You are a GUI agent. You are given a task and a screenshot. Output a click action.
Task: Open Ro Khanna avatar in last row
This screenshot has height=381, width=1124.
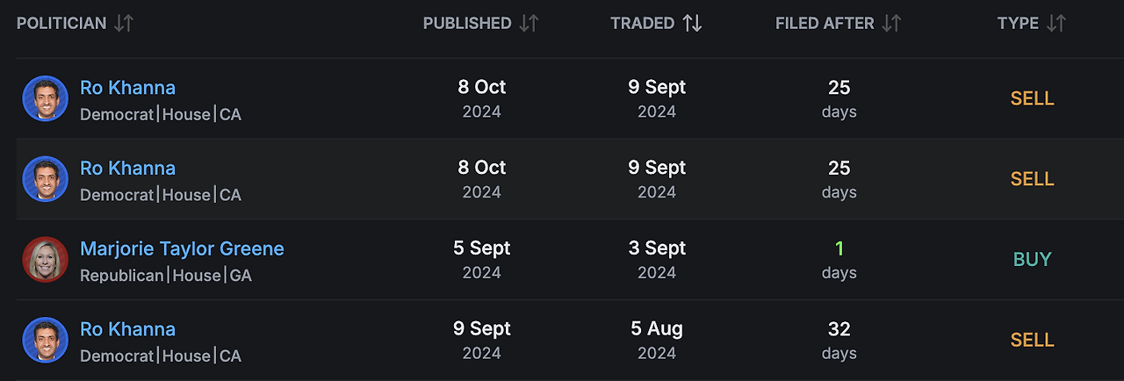(x=45, y=341)
